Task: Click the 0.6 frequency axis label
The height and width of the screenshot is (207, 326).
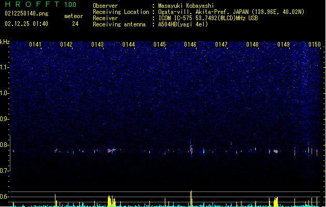Action: tap(4, 197)
